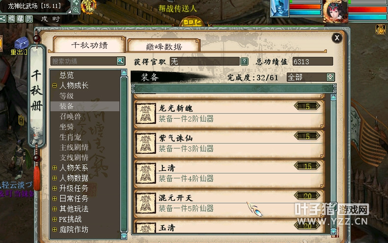The height and width of the screenshot is (243, 388).
Task: Click the 上清 achievement icon
Action: click(145, 173)
